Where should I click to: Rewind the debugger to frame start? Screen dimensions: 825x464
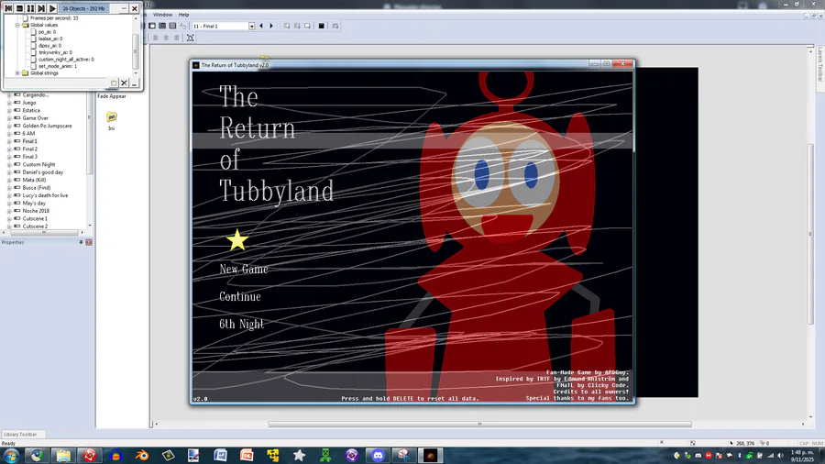[8, 8]
